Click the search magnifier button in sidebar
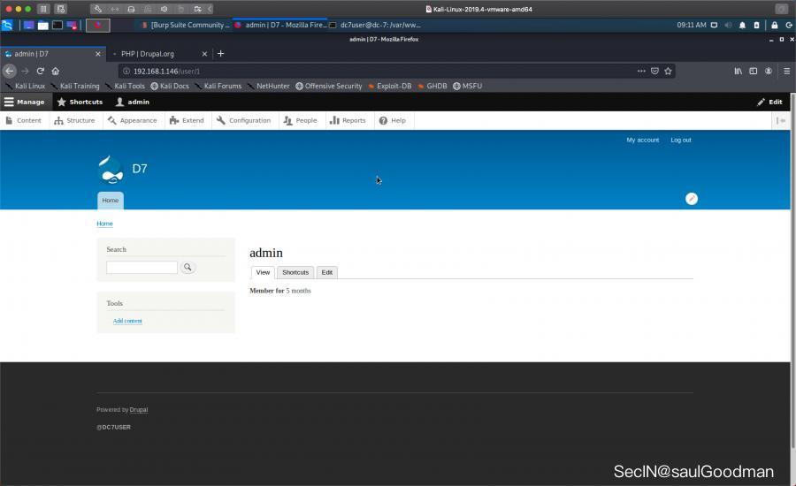The width and height of the screenshot is (796, 486). coord(188,268)
